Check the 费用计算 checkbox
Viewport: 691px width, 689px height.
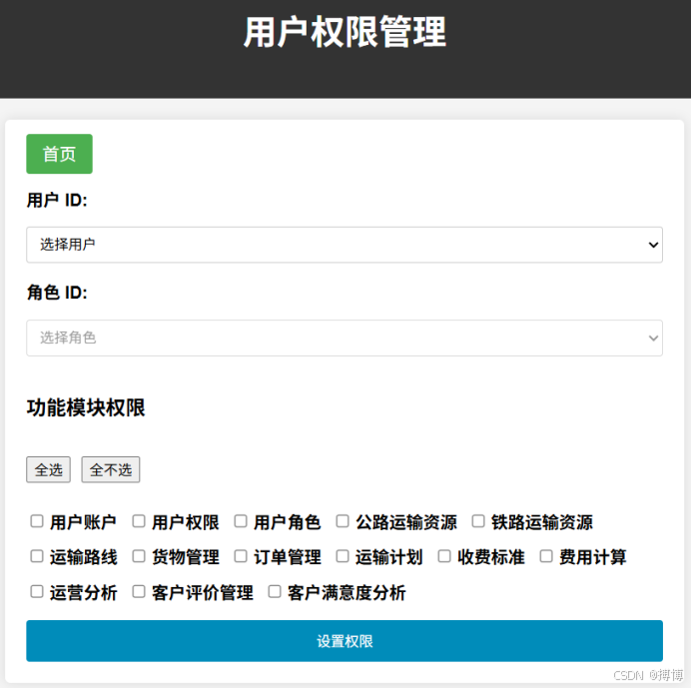coord(546,556)
